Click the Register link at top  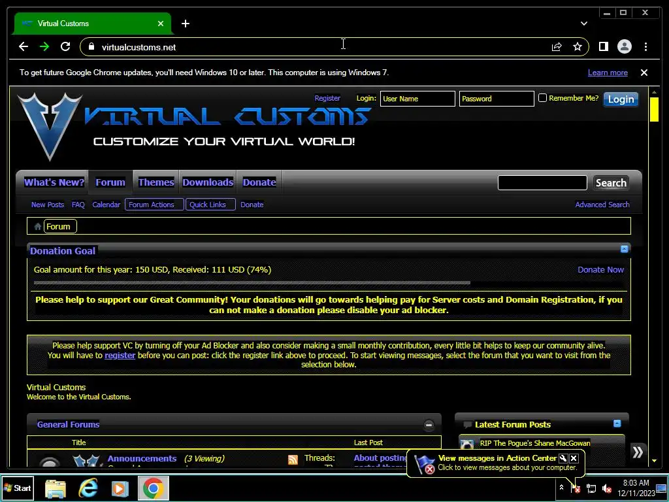point(327,98)
